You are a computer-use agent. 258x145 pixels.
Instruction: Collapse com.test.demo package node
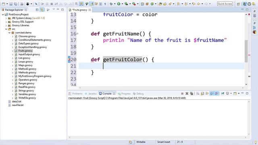[9, 33]
